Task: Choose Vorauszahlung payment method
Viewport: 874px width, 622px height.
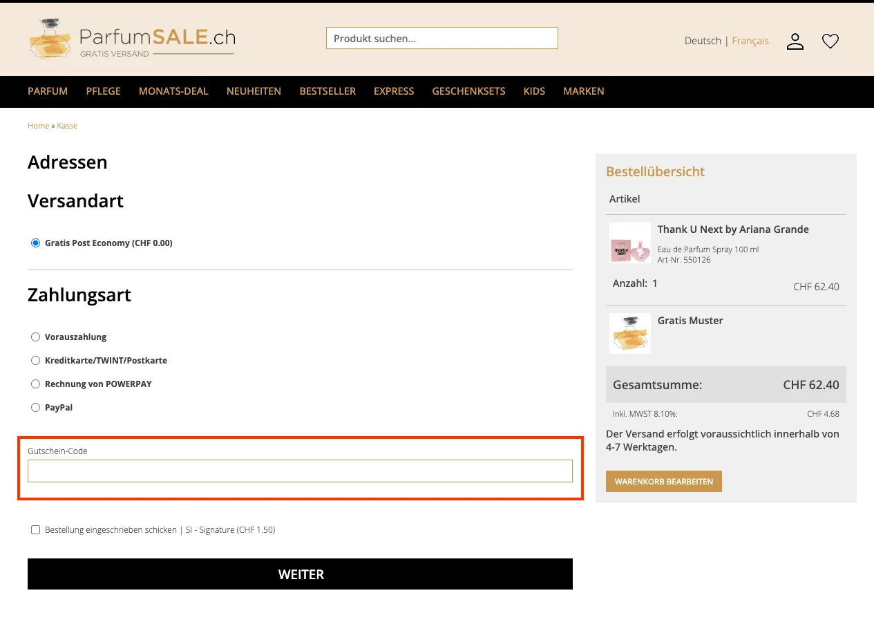Action: (x=36, y=337)
